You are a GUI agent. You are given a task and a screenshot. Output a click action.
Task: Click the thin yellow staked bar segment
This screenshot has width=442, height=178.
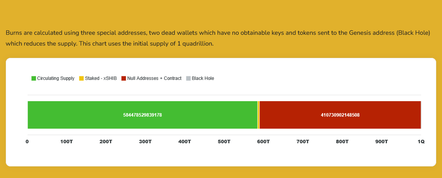tap(259, 115)
